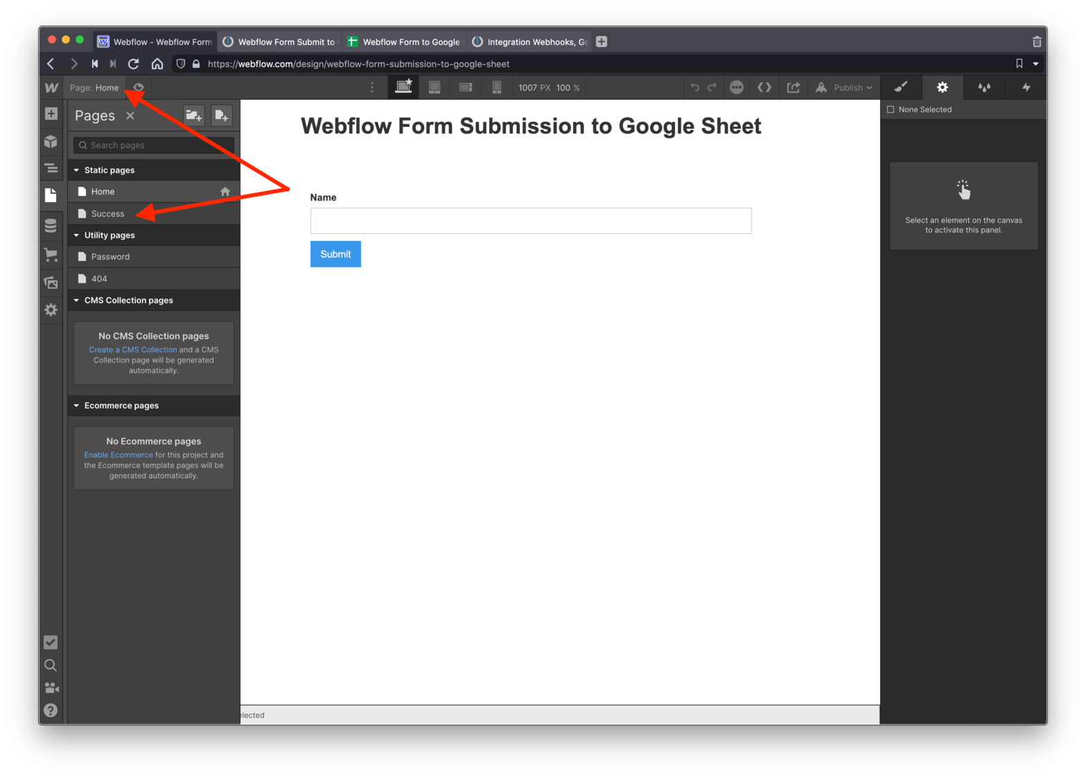Screen dimensions: 1086x776
Task: Collapse the Static pages section
Action: [x=76, y=170]
